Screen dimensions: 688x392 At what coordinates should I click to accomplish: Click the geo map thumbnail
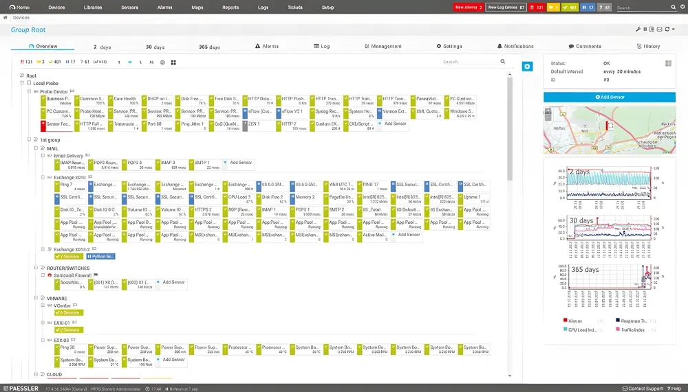[x=610, y=130]
